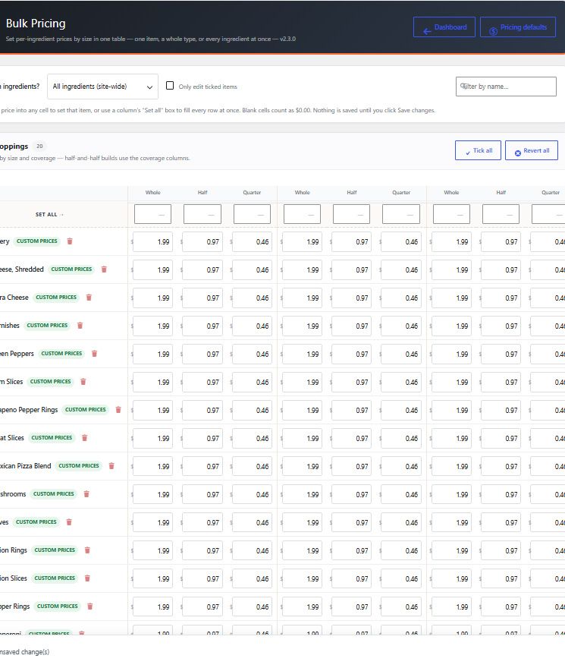
Task: Click the Bulk Pricing page title
Action: point(36,24)
